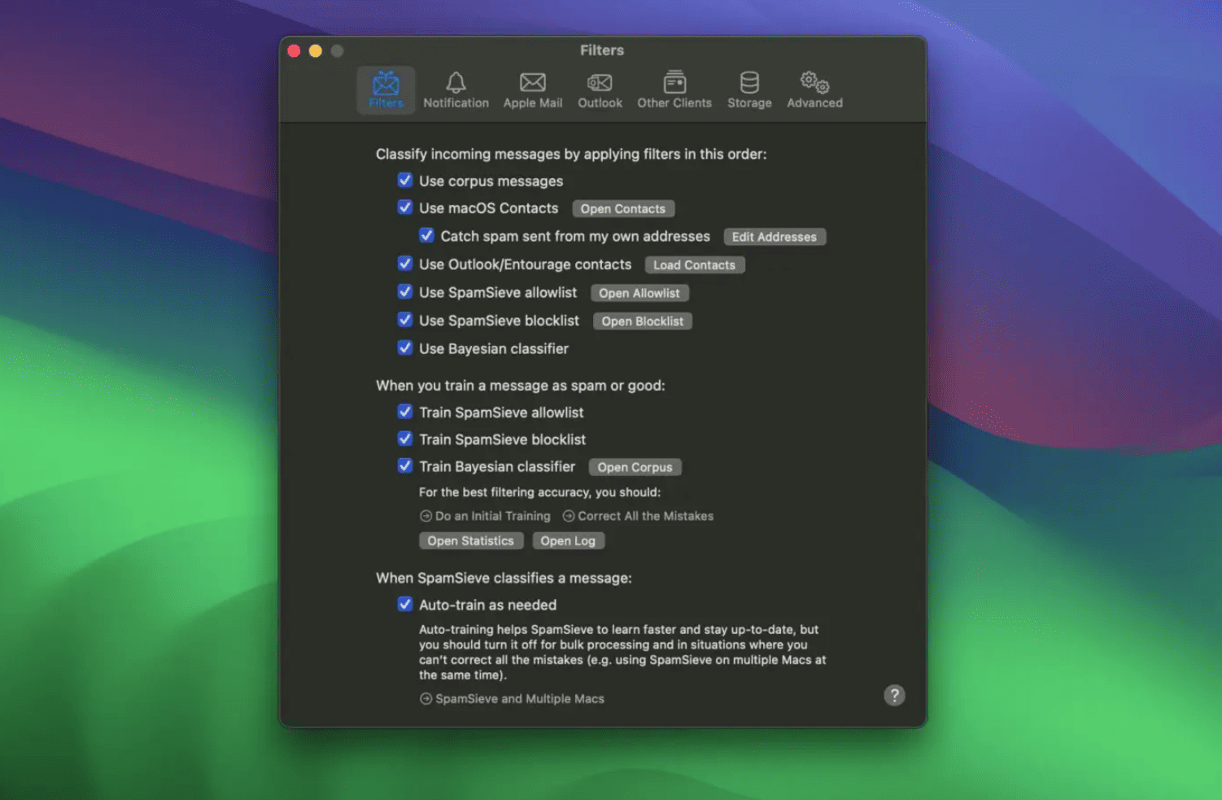Follow the Do an Initial Training link
Image resolution: width=1222 pixels, height=800 pixels.
(492, 516)
